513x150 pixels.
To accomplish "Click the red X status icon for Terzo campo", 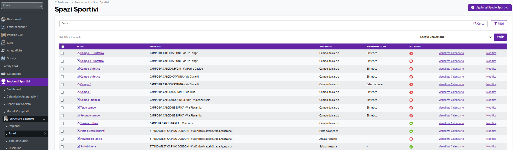I will pyautogui.click(x=411, y=108).
